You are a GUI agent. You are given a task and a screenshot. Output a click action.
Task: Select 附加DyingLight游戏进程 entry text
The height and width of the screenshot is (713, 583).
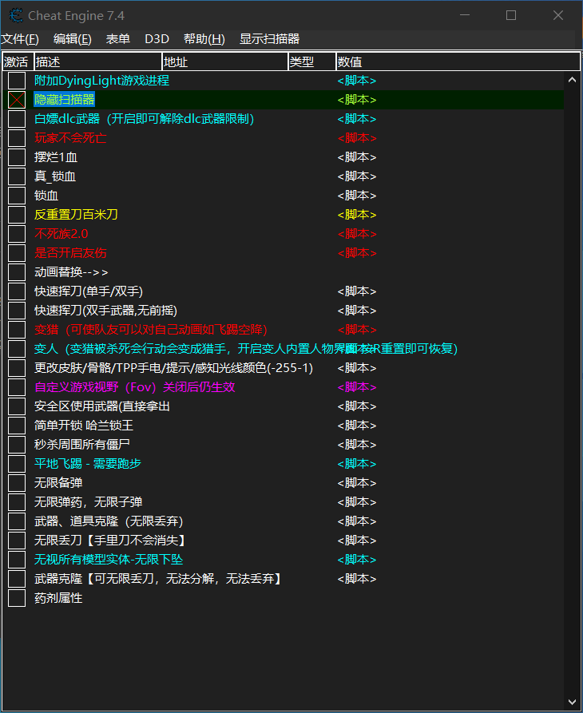click(102, 81)
